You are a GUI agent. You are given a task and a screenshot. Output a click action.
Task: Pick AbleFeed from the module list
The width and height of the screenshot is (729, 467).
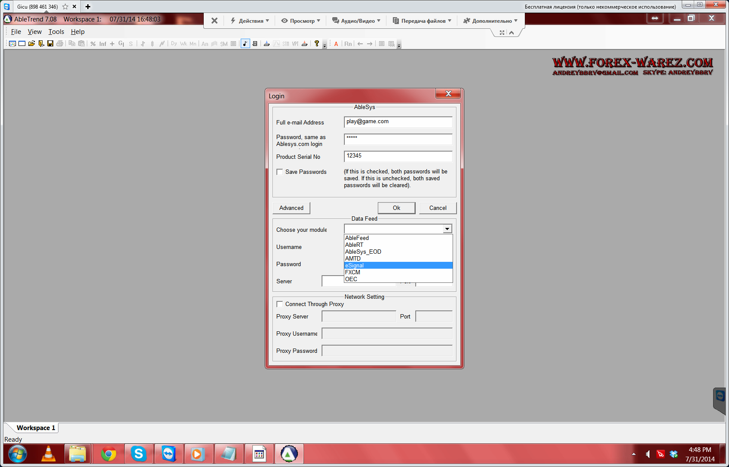coord(398,238)
